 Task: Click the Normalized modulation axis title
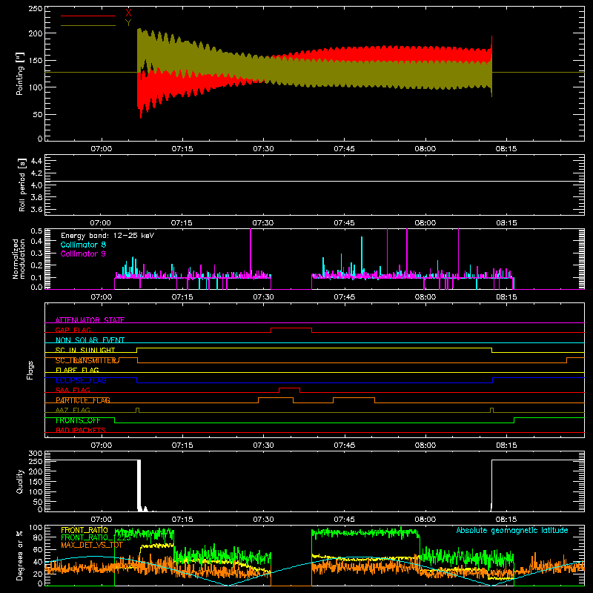pos(19,259)
